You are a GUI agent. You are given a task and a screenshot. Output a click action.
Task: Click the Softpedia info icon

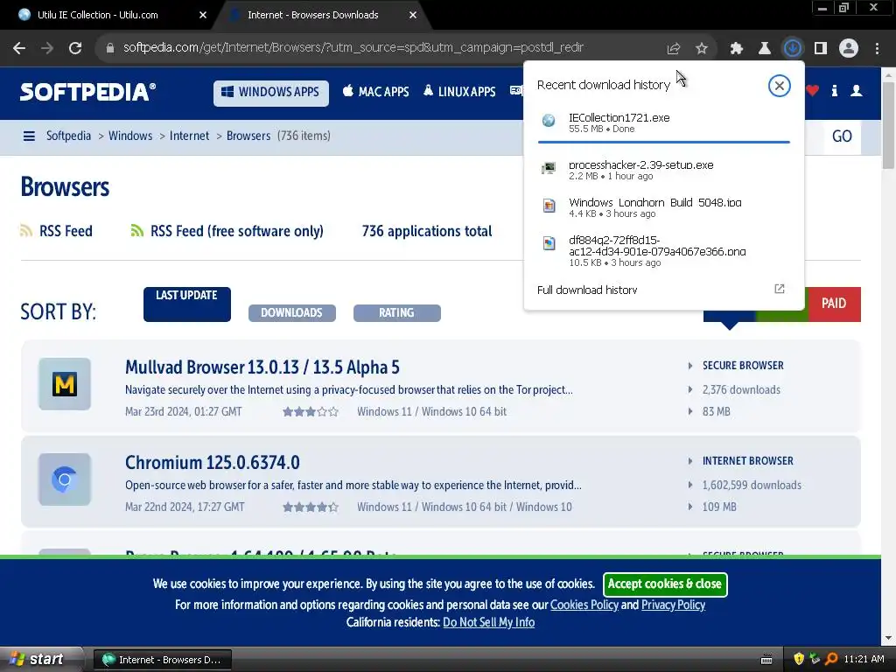pos(834,90)
